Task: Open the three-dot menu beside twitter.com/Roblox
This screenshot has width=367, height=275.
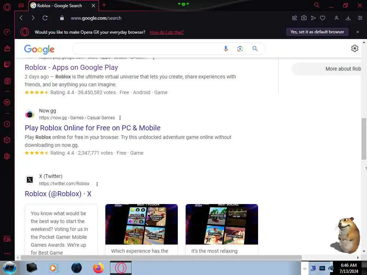Action: pos(97,184)
